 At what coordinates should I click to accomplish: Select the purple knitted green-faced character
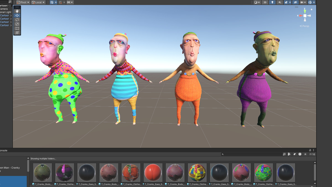[x=257, y=79]
